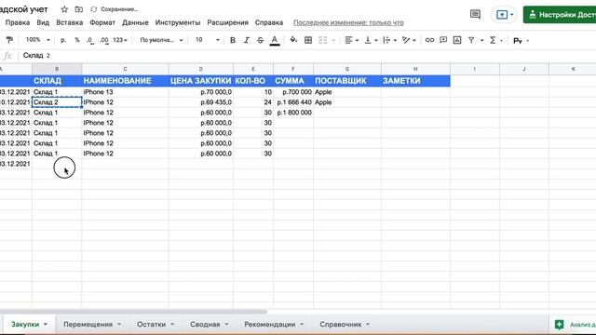Open the Расширения menu
This screenshot has height=335, width=596.
(227, 22)
